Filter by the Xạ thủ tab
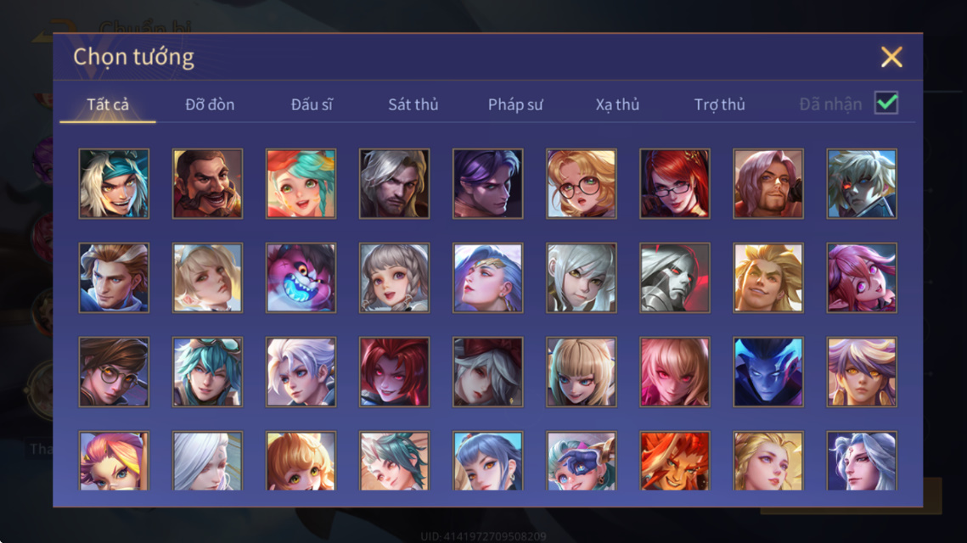 pyautogui.click(x=617, y=104)
